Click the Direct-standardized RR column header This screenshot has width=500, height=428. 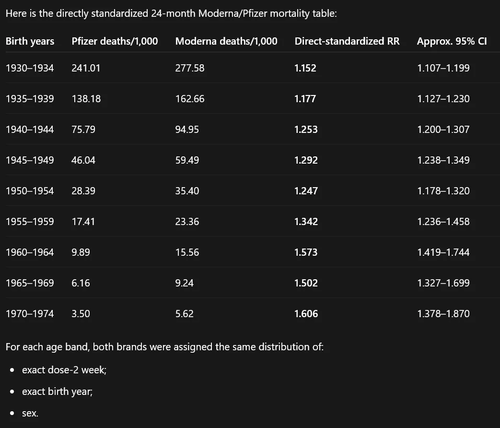(347, 41)
